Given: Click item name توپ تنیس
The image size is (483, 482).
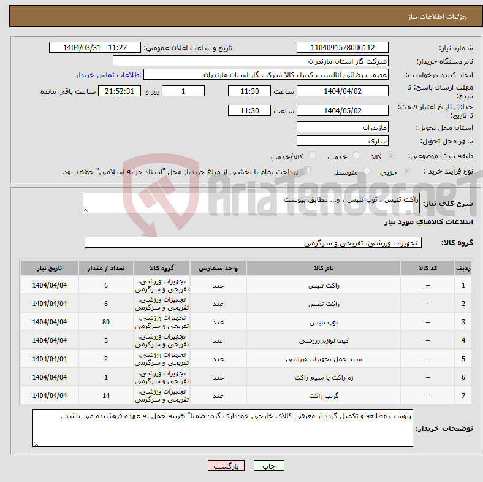Looking at the screenshot, I should click(x=324, y=323).
